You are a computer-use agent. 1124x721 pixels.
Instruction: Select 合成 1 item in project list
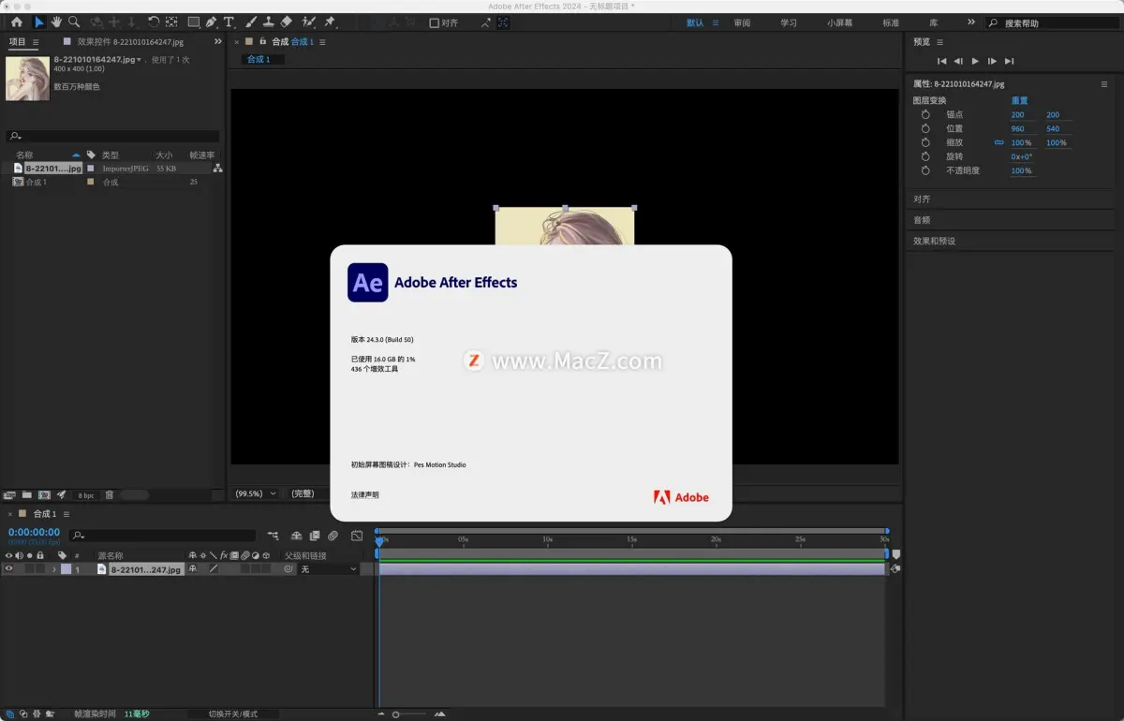(x=36, y=182)
